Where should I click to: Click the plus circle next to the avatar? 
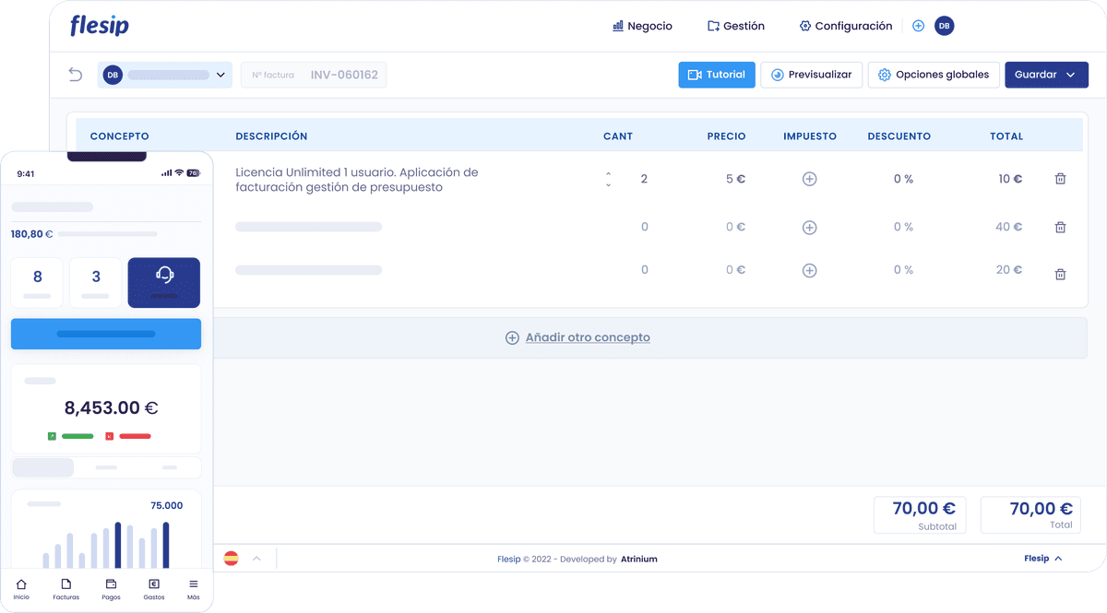click(918, 26)
